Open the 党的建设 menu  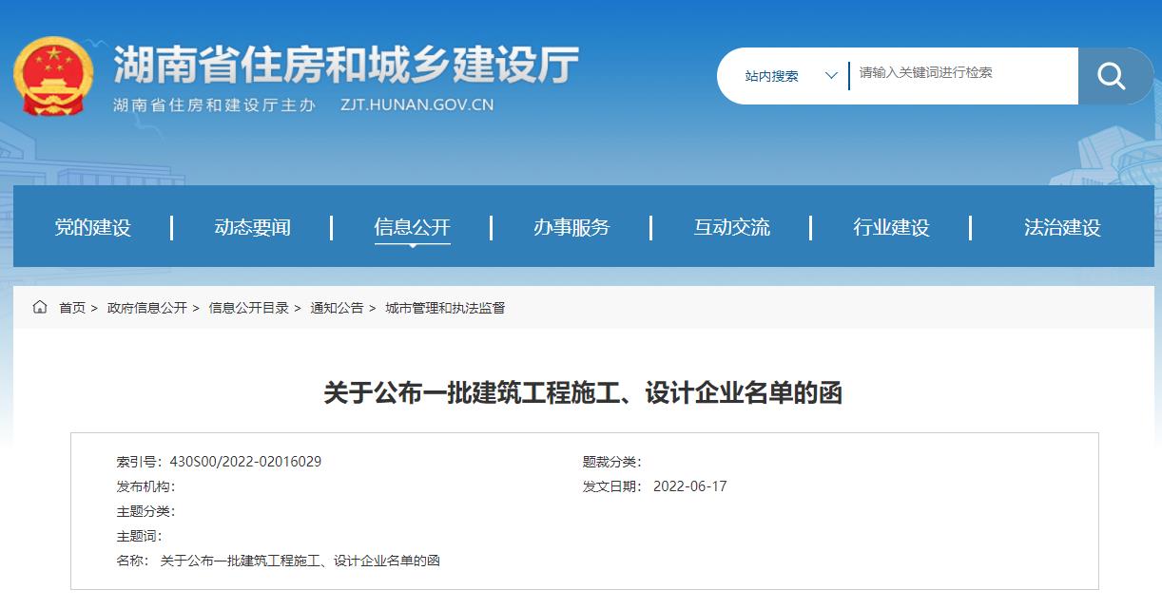92,228
